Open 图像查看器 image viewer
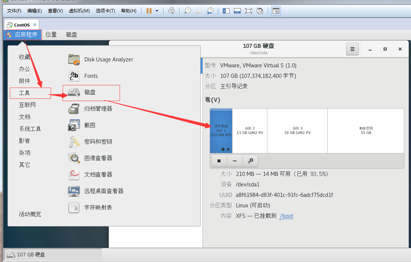This screenshot has height=262, width=411. pos(90,158)
